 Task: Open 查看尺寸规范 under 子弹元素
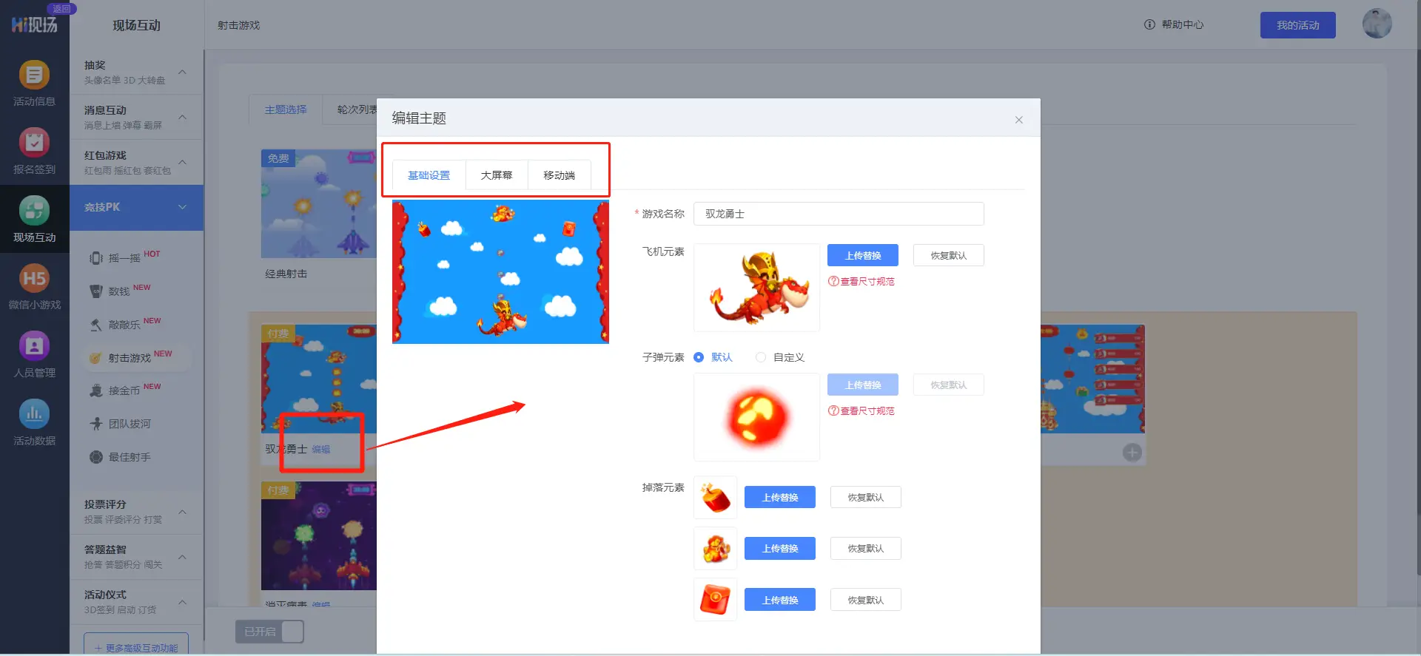tap(861, 410)
